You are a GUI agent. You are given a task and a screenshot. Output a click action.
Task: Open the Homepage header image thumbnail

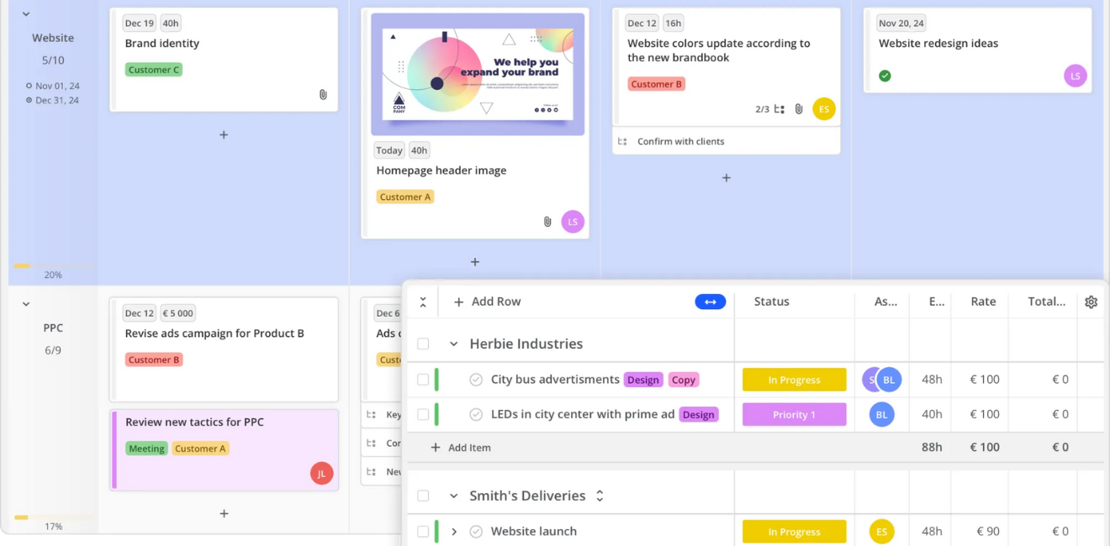coord(478,74)
